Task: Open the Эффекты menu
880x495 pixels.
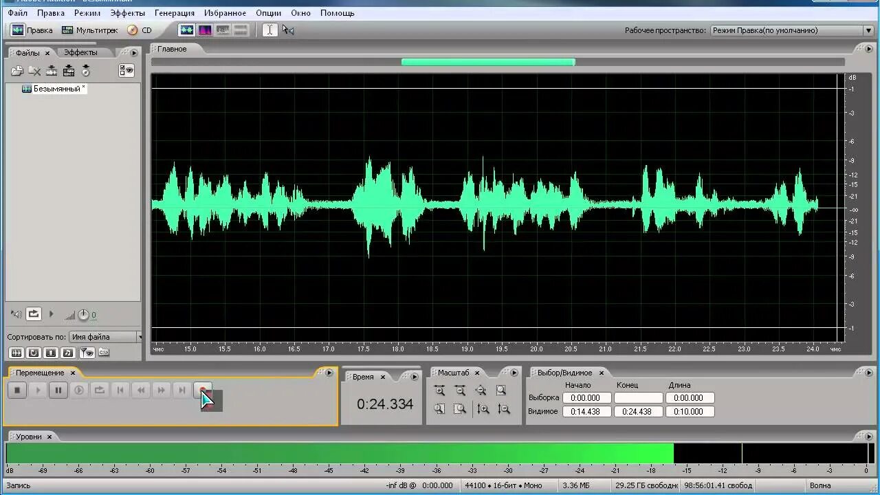Action: 128,13
